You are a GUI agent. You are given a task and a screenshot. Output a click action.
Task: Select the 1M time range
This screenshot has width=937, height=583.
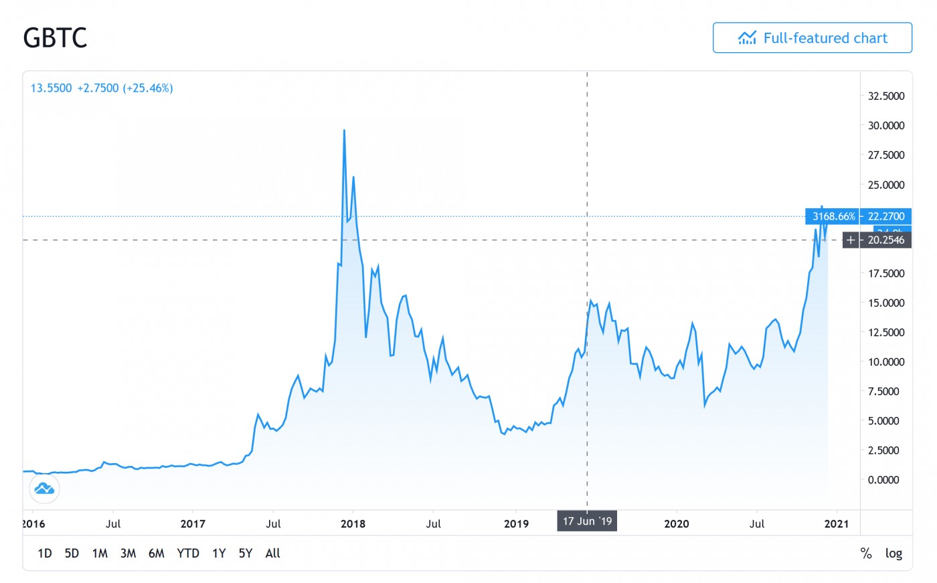tap(100, 554)
